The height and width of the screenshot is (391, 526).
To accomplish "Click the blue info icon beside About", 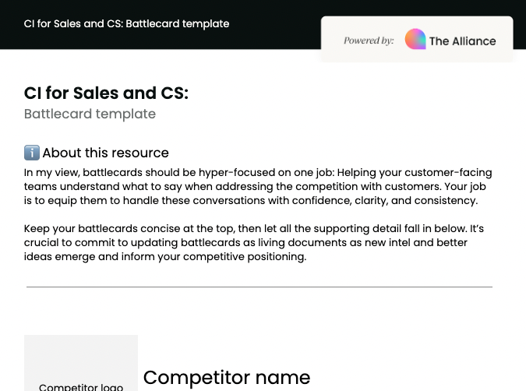I will pos(31,153).
